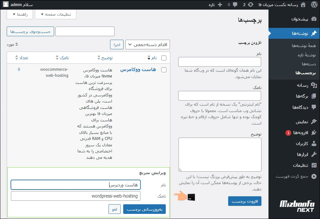Viewport: 320px width, 219px height.
Task: Click the رسانه نکست میزبان فا site name
Action: (278, 4)
